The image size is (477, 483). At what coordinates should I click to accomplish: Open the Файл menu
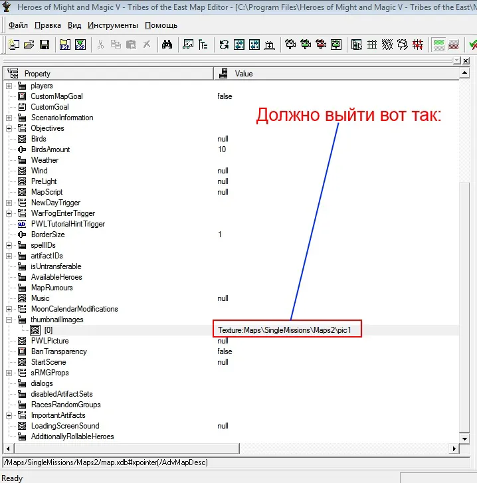[x=18, y=25]
